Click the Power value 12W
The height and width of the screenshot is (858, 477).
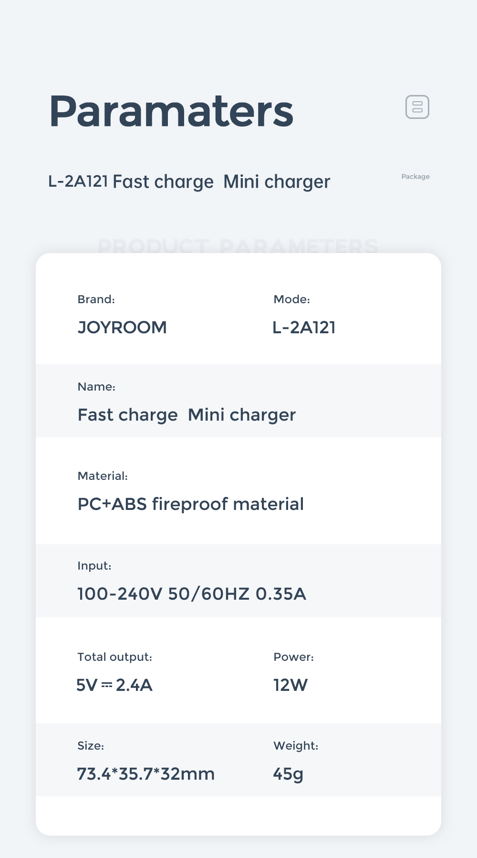[x=290, y=685]
